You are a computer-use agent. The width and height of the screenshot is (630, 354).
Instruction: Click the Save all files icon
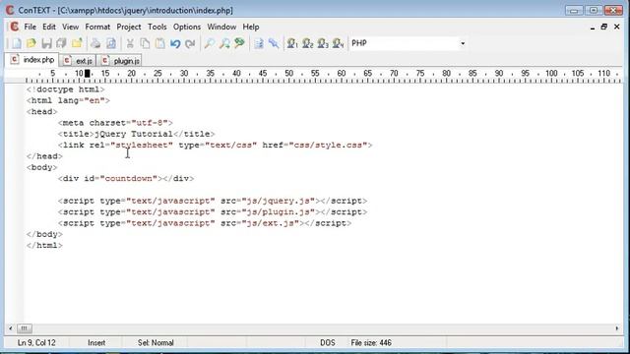(x=61, y=43)
